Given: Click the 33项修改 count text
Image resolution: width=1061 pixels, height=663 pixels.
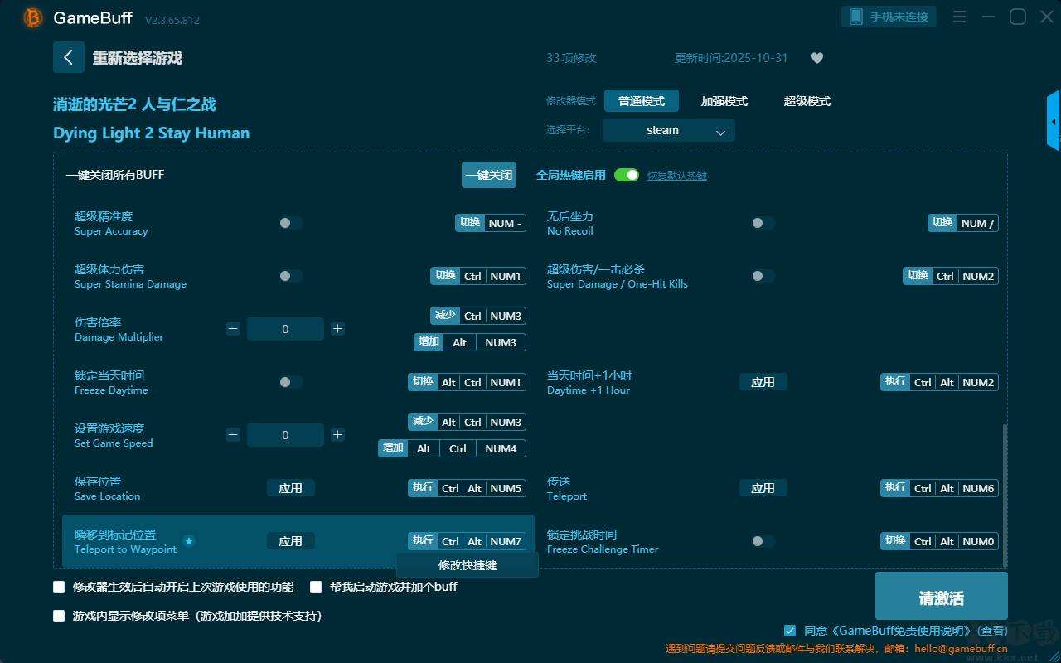Looking at the screenshot, I should tap(571, 58).
